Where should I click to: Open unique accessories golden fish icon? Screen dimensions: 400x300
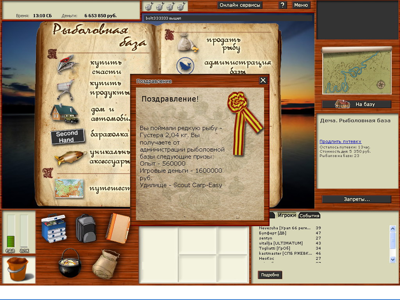pyautogui.click(x=70, y=157)
